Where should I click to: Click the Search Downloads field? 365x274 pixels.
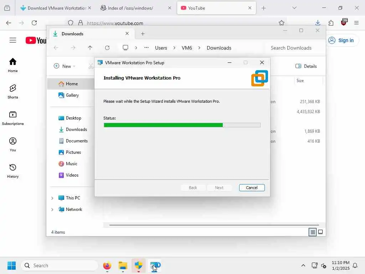point(294,48)
